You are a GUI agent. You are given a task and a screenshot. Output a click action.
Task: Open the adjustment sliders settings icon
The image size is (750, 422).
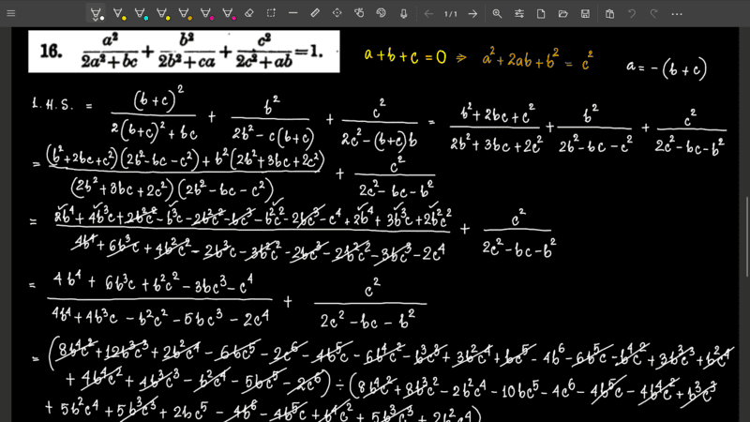[519, 14]
